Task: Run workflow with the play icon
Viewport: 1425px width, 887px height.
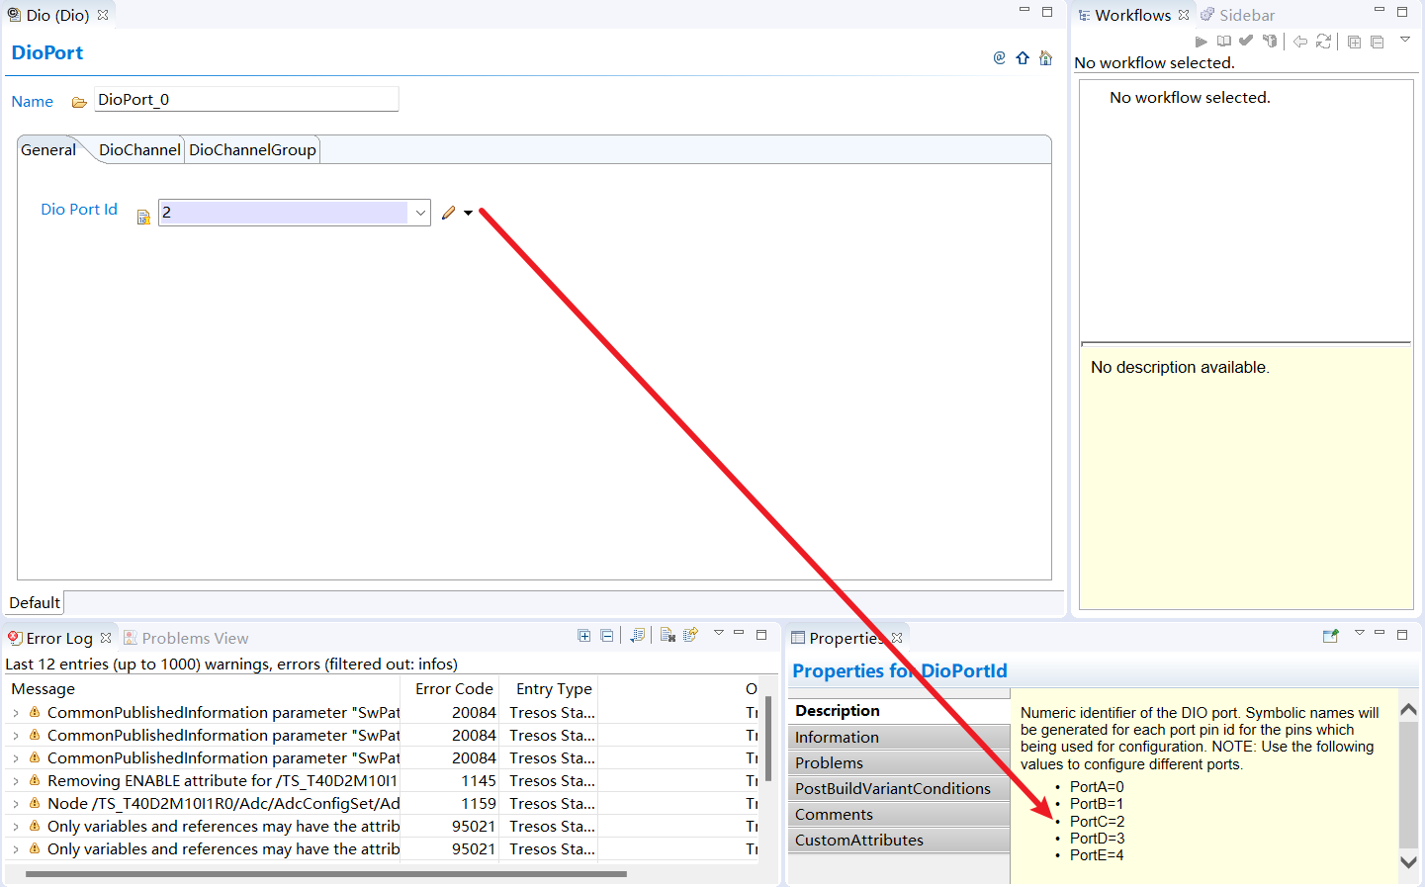Action: pos(1201,42)
